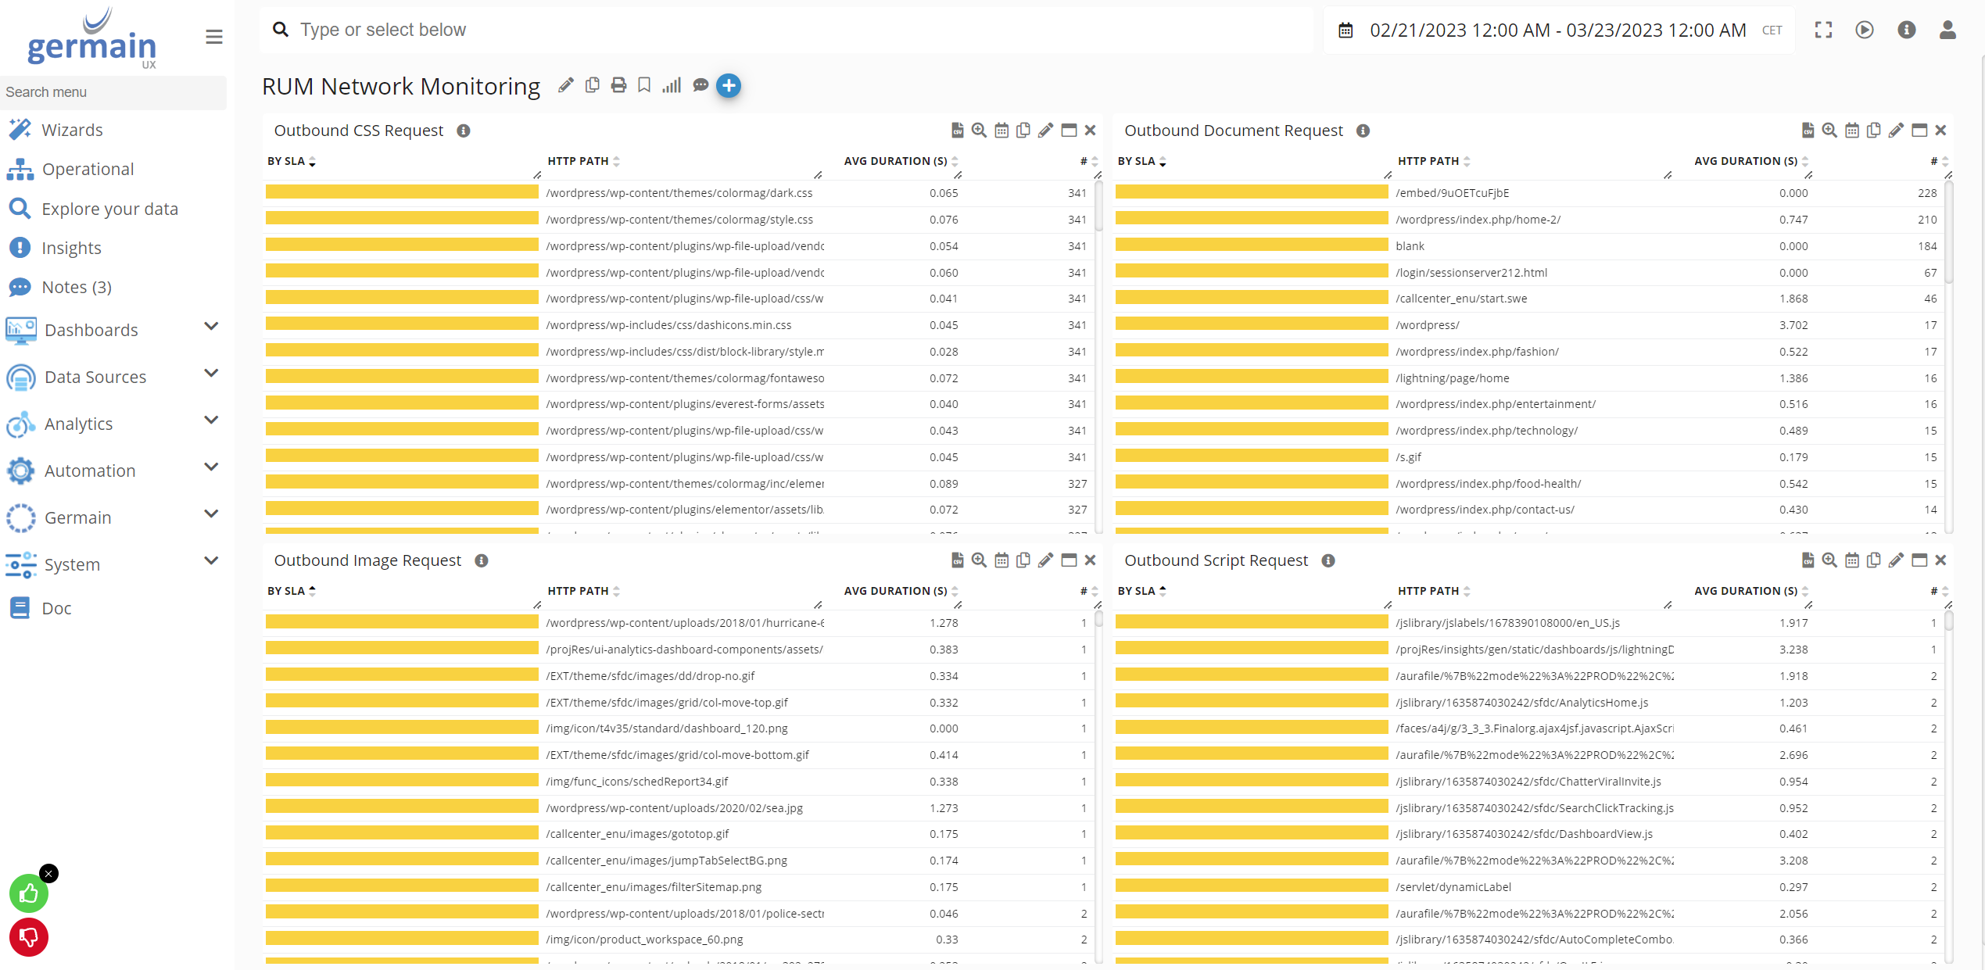Open Insights from the sidebar menu
Screen dimensions: 1985x970
point(71,248)
